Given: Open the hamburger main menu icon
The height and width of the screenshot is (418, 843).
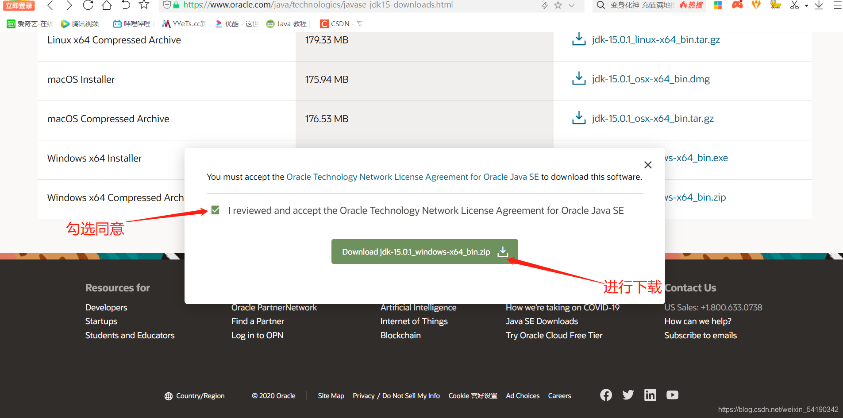Looking at the screenshot, I should point(837,5).
